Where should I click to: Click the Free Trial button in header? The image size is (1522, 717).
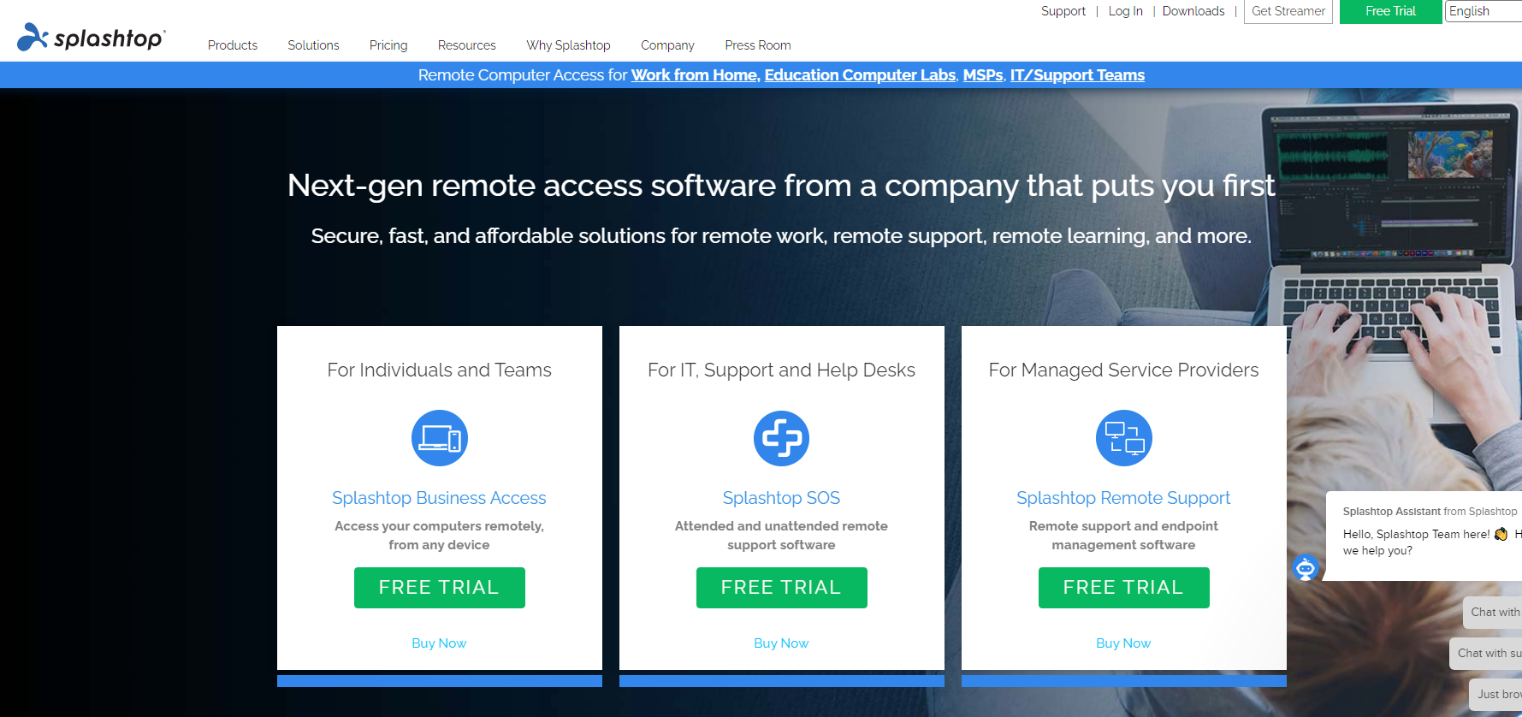[1391, 11]
